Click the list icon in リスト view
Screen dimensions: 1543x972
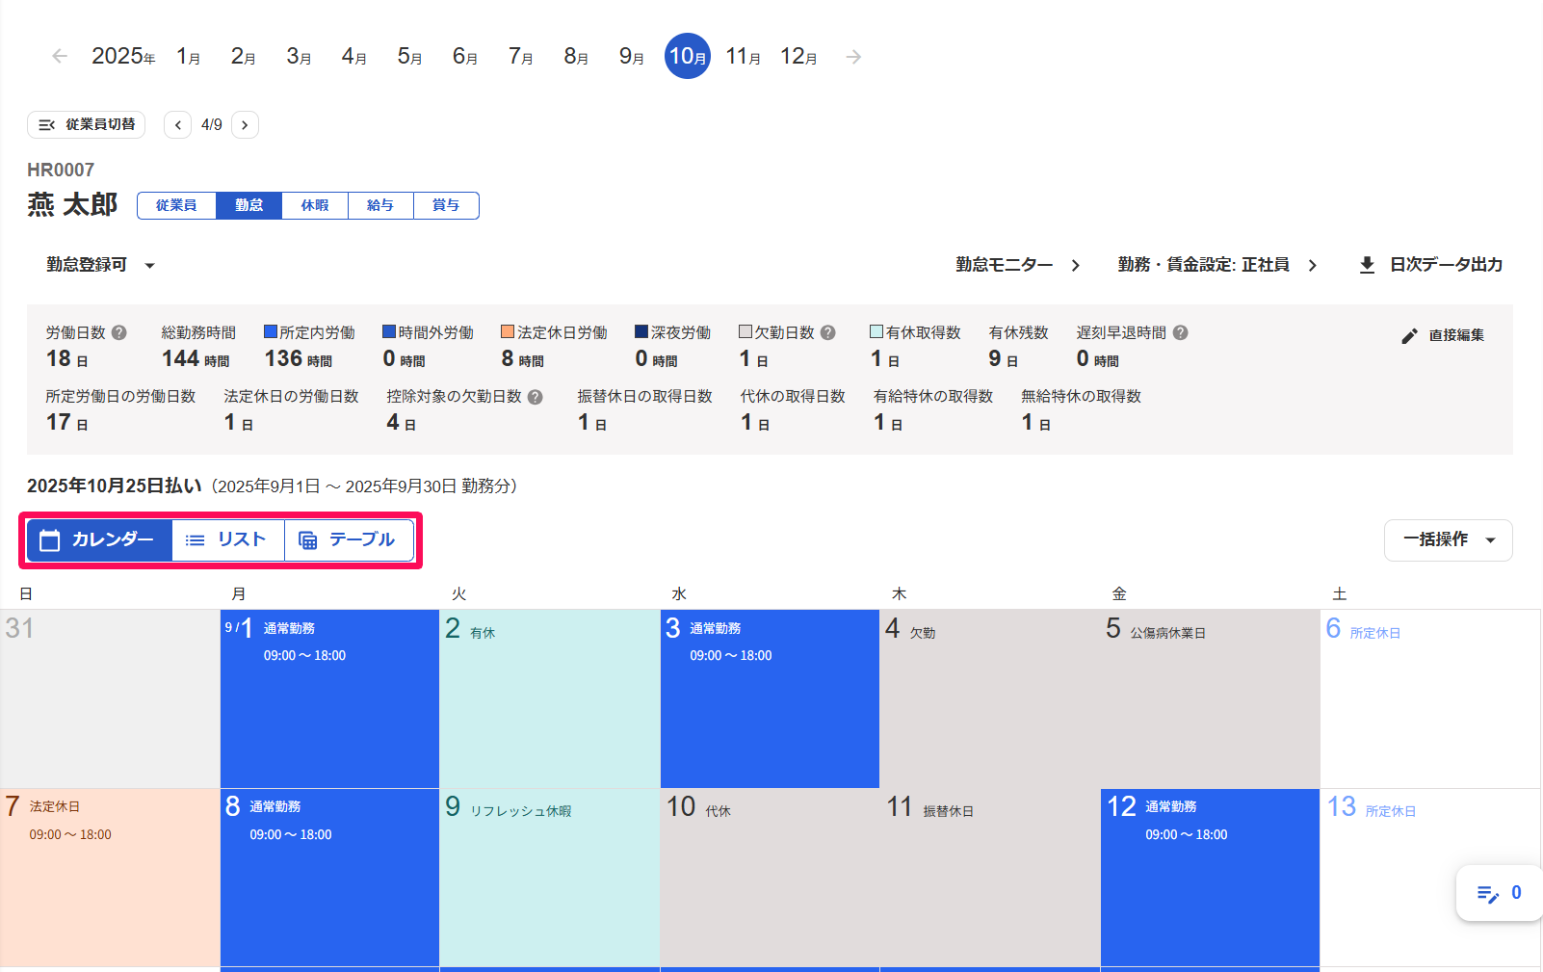(195, 540)
